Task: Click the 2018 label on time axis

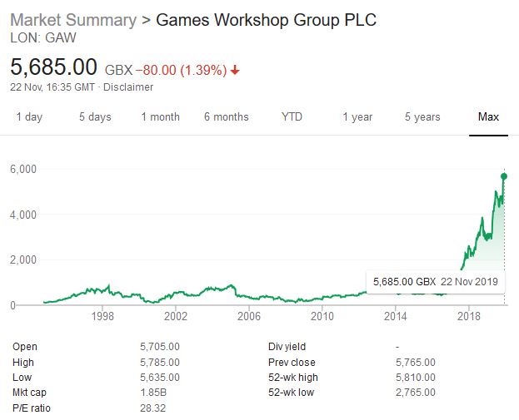Action: point(469,317)
